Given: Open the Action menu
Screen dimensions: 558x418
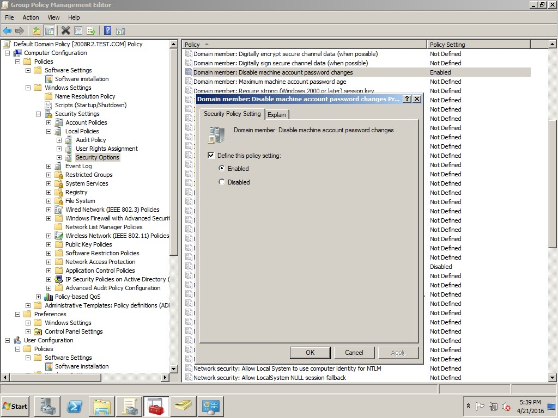Looking at the screenshot, I should 31,17.
